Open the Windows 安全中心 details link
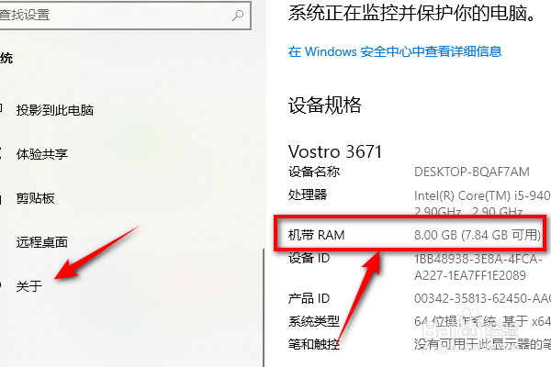The height and width of the screenshot is (367, 551). coord(395,51)
